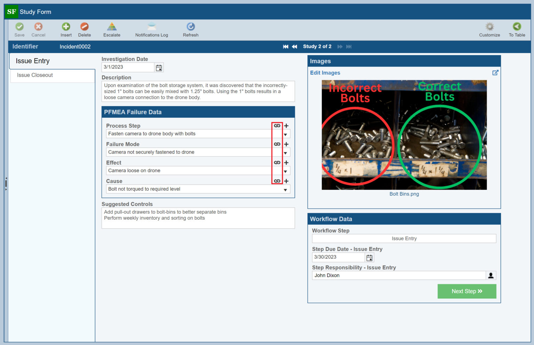Switch to Table view
This screenshot has width=534, height=345.
tap(517, 27)
